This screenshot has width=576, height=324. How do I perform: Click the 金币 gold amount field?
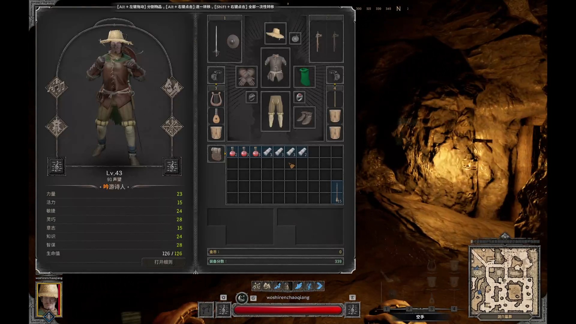[x=275, y=252]
